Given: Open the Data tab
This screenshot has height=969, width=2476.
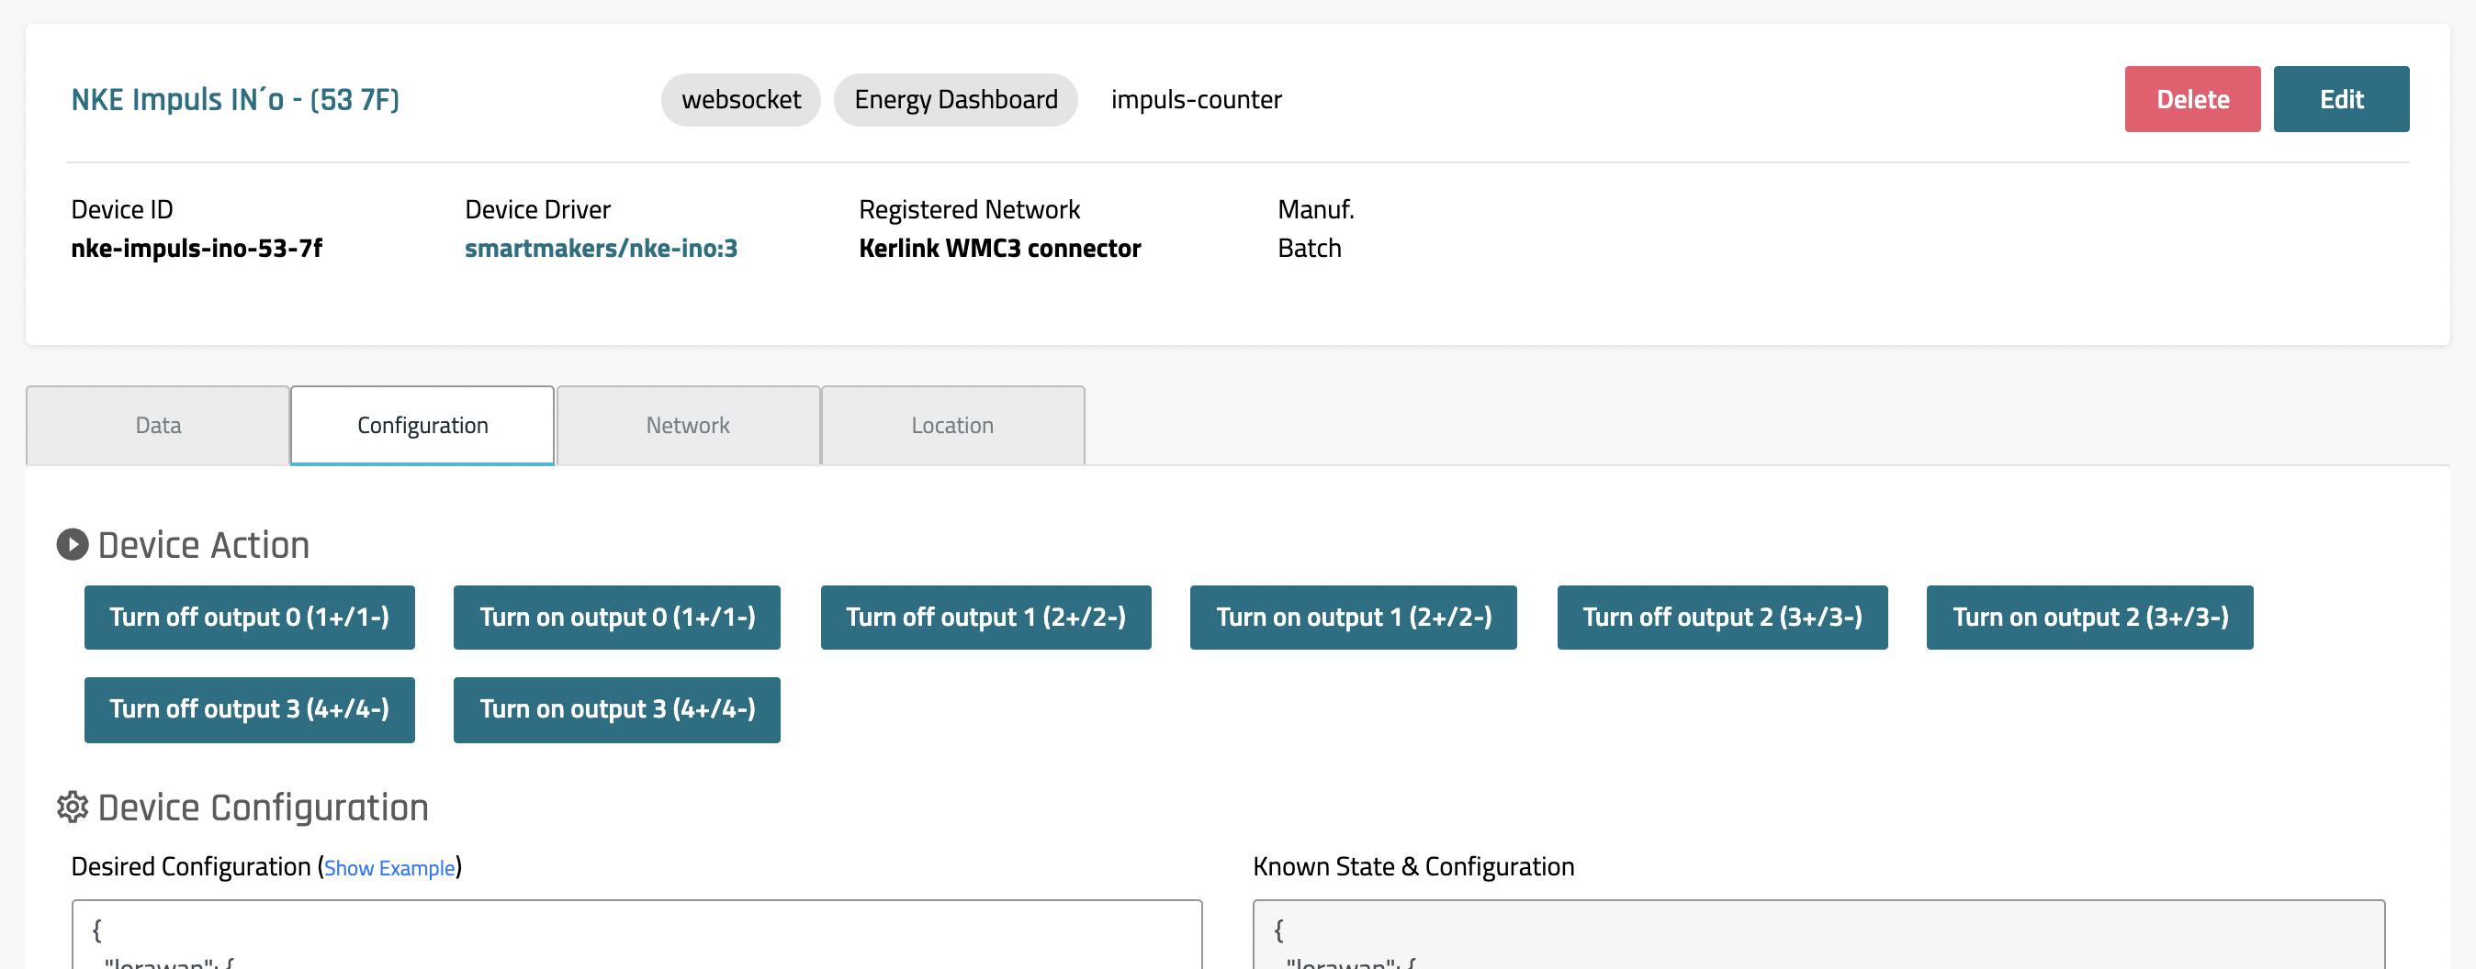Looking at the screenshot, I should coord(158,426).
